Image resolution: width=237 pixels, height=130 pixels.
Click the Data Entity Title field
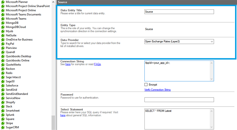(x=179, y=12)
